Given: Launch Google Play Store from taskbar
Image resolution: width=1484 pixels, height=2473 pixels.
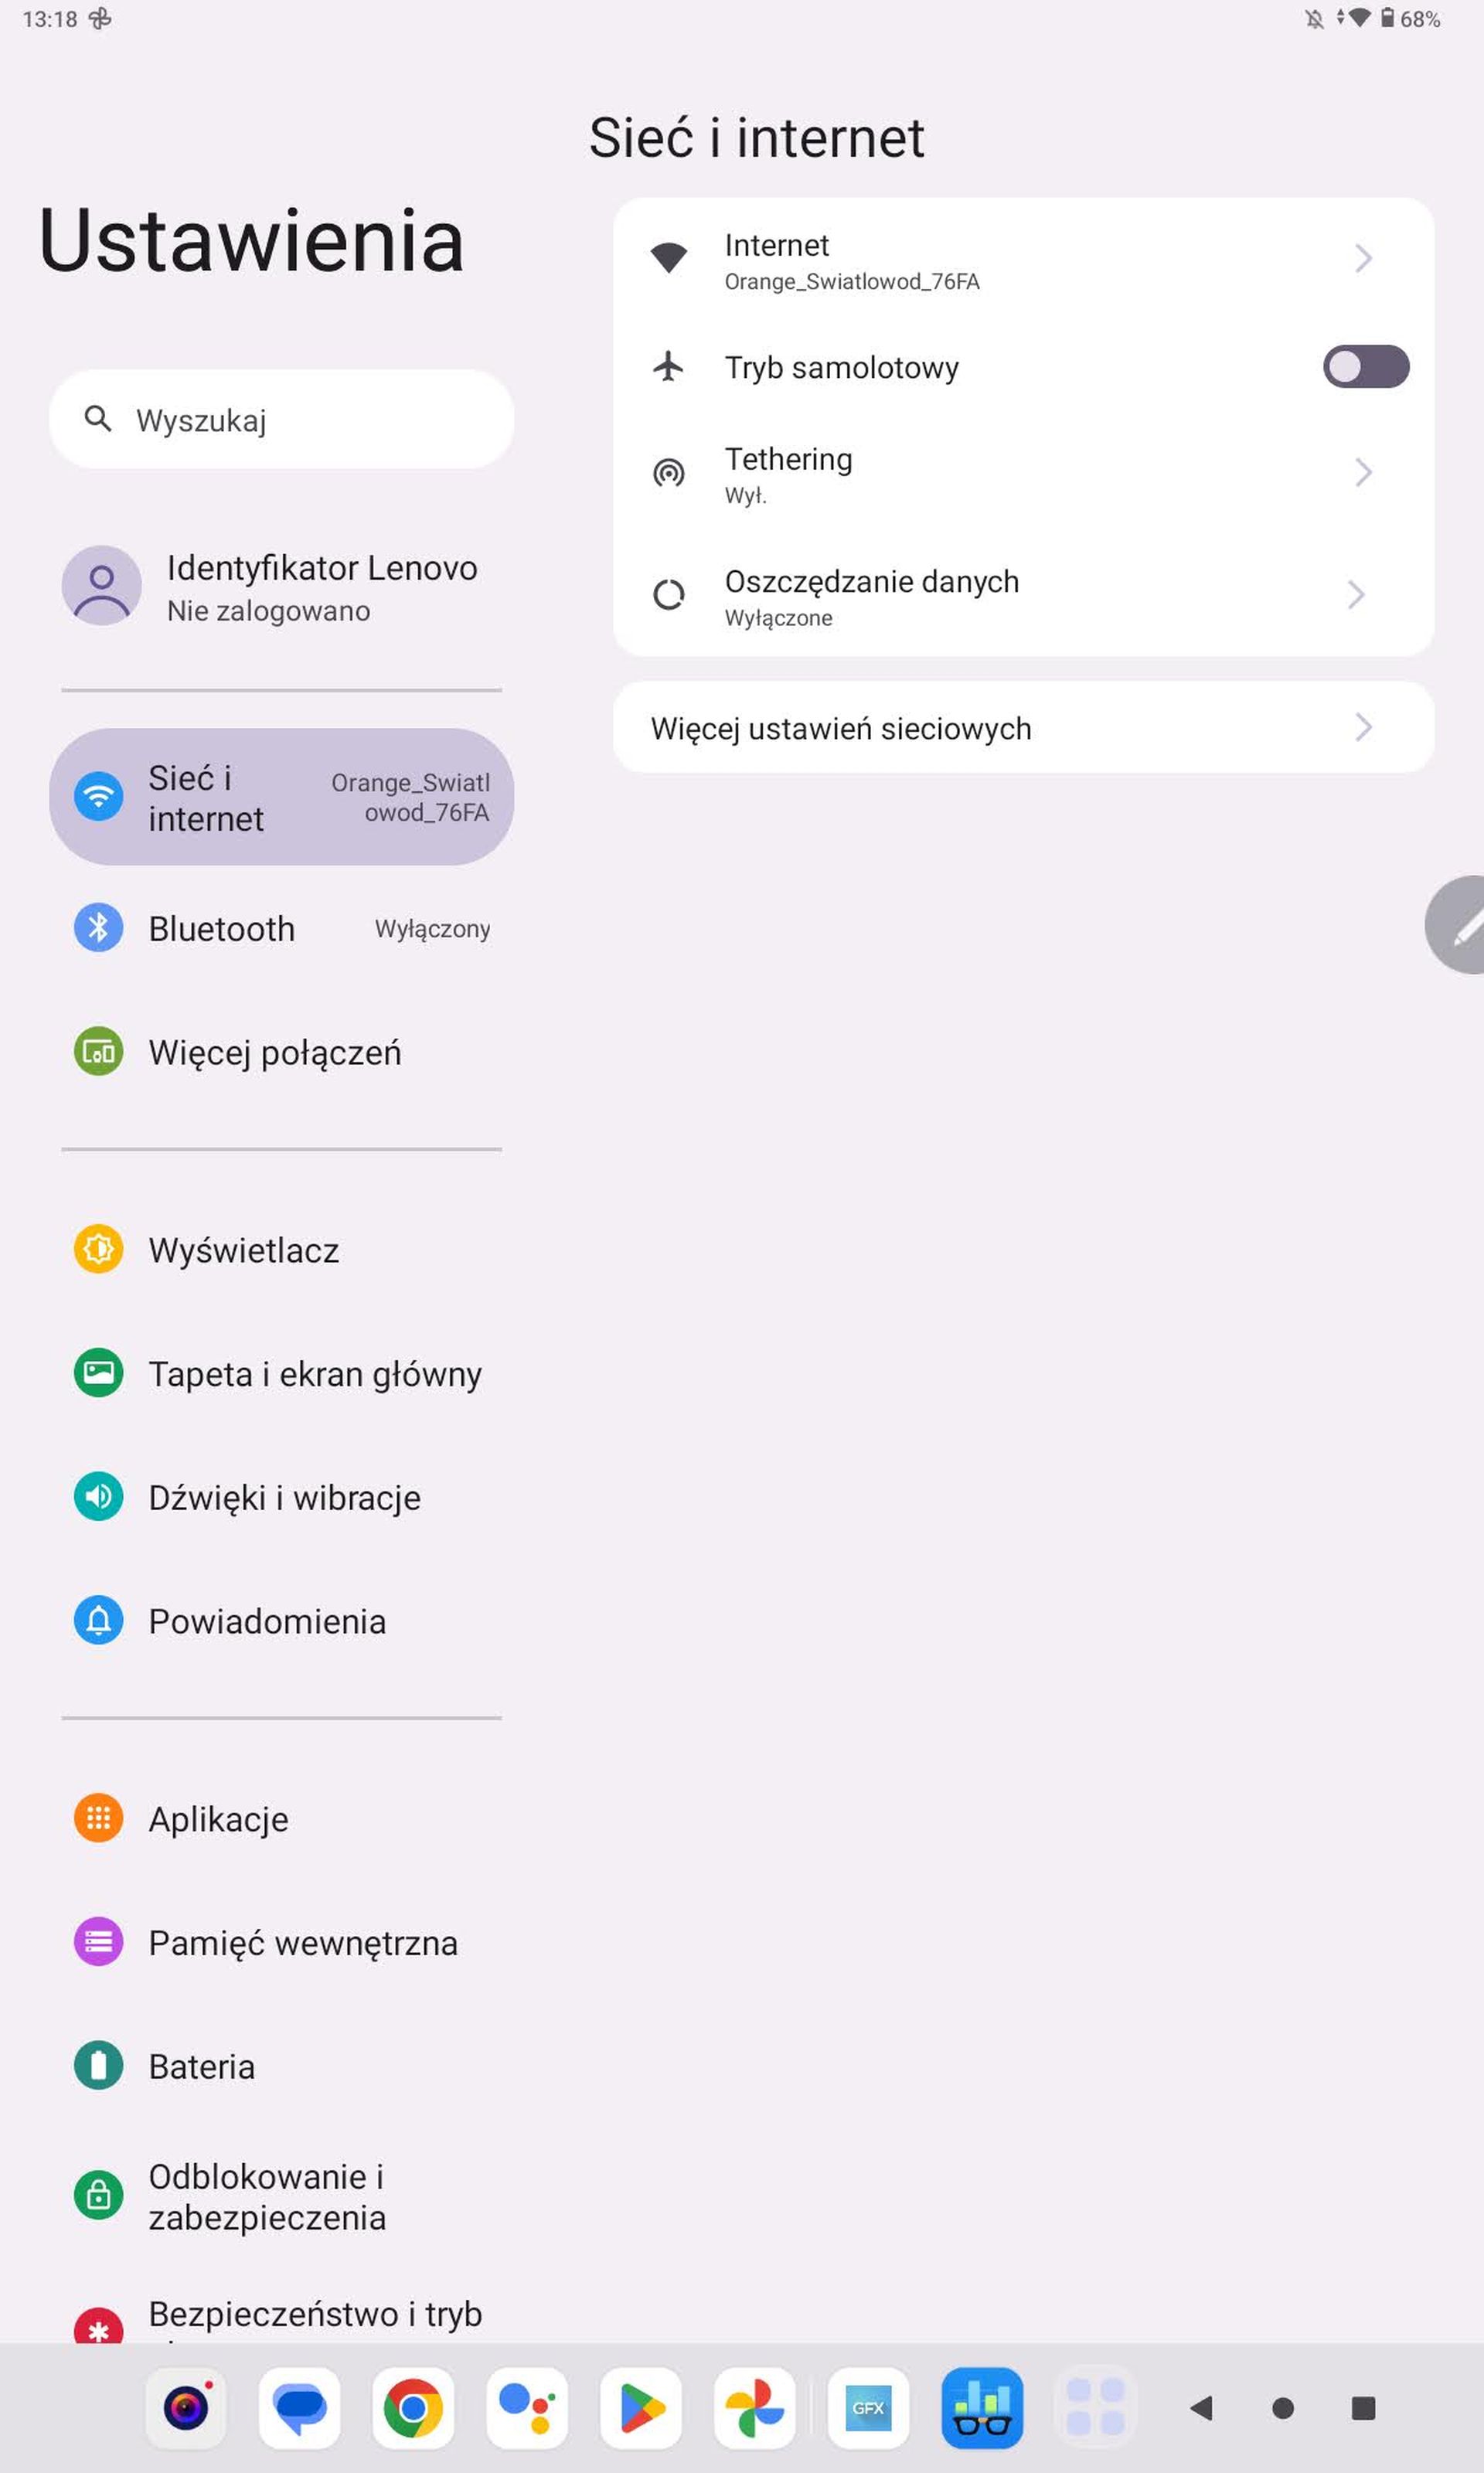Looking at the screenshot, I should pyautogui.click(x=641, y=2408).
